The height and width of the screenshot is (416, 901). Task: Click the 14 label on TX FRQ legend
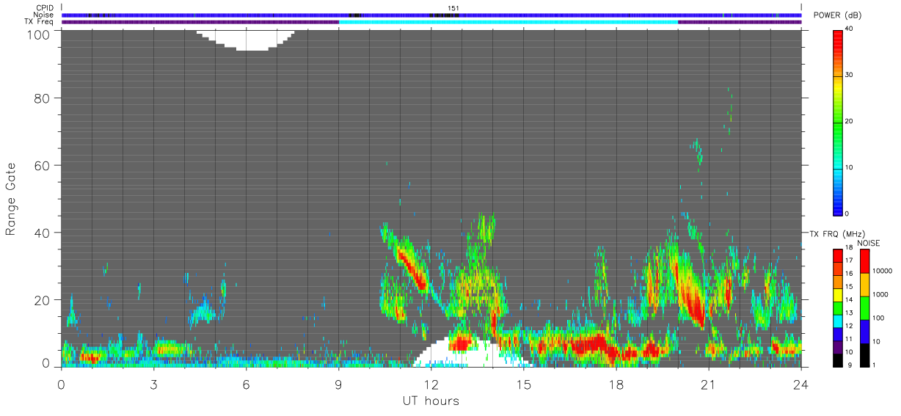click(849, 299)
